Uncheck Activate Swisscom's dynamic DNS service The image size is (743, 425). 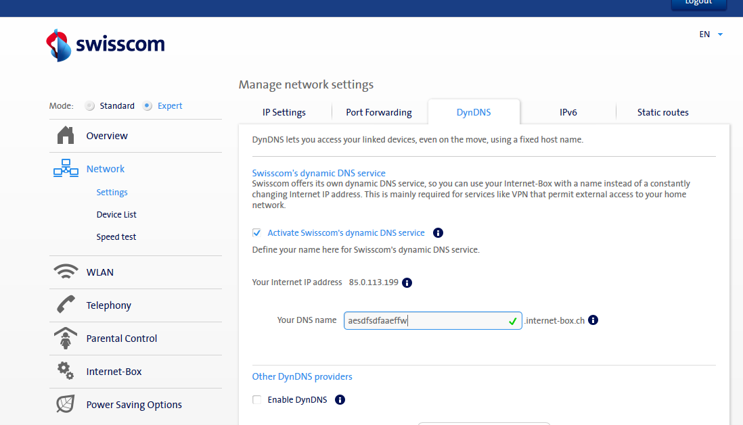click(x=257, y=233)
